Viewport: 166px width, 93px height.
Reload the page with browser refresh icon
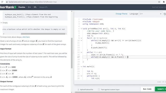[2, 2]
